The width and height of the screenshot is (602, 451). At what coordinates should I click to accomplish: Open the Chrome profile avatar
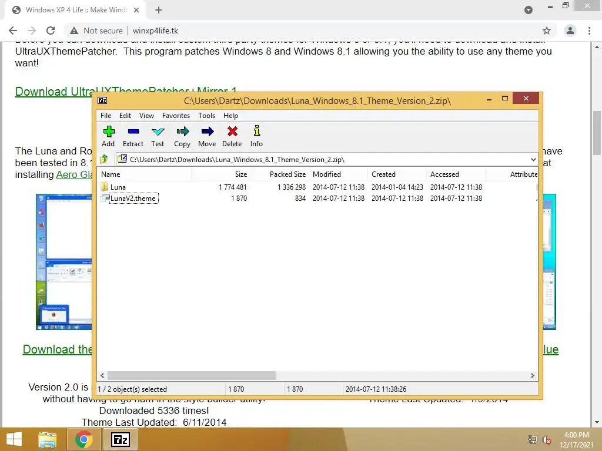[x=570, y=31]
